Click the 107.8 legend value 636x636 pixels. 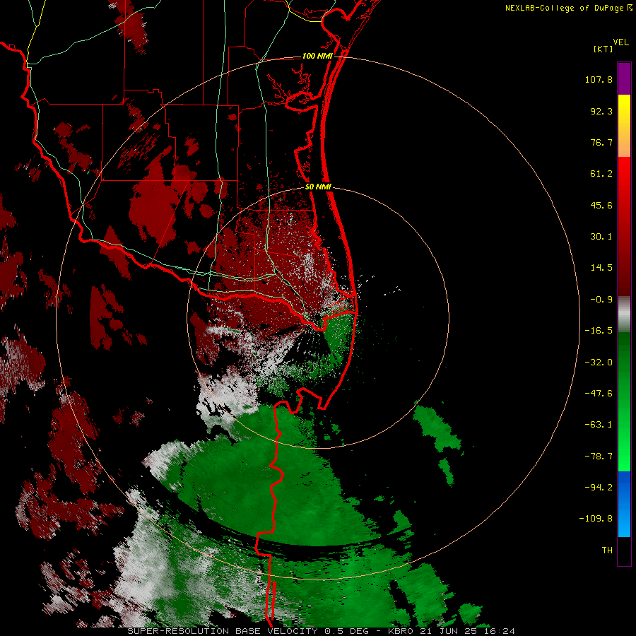coord(599,79)
